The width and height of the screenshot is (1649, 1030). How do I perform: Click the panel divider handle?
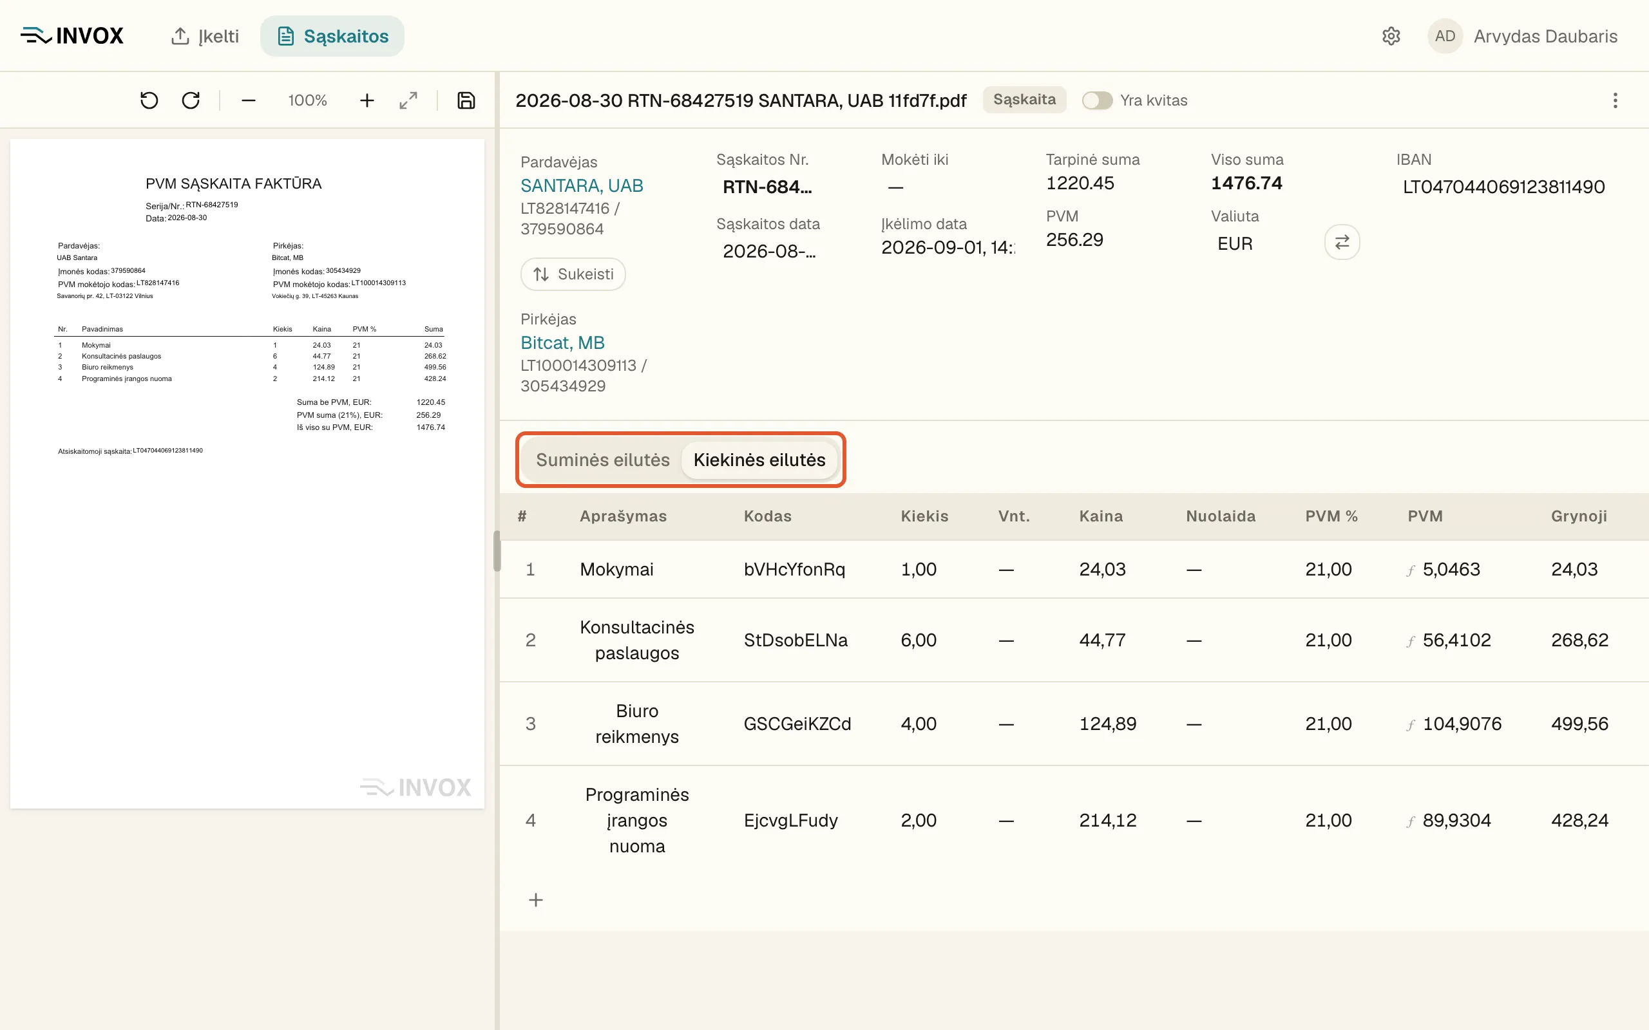tap(497, 551)
